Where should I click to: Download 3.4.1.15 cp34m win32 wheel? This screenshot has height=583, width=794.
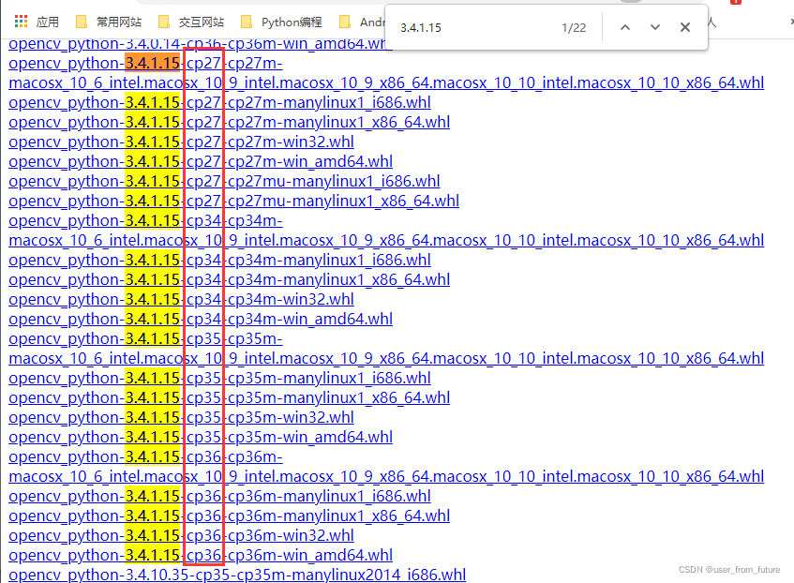tap(181, 299)
